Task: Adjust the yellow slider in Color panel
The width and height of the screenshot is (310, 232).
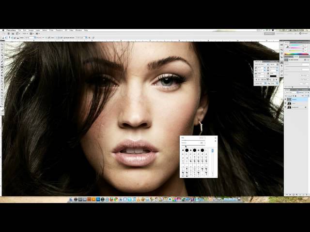Action: pyautogui.click(x=296, y=51)
